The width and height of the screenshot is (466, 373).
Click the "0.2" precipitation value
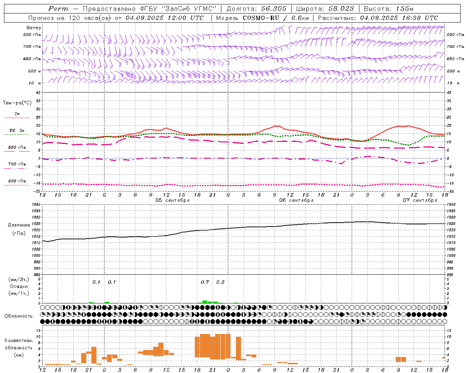coord(220,282)
